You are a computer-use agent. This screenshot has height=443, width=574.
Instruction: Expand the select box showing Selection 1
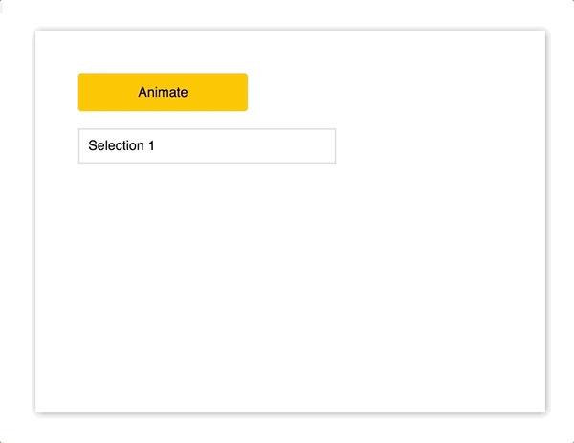(x=207, y=146)
